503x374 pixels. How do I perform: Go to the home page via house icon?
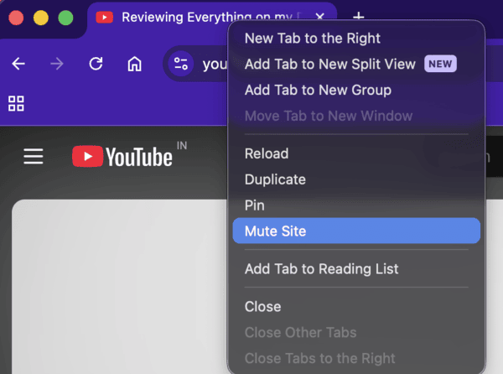pyautogui.click(x=134, y=64)
